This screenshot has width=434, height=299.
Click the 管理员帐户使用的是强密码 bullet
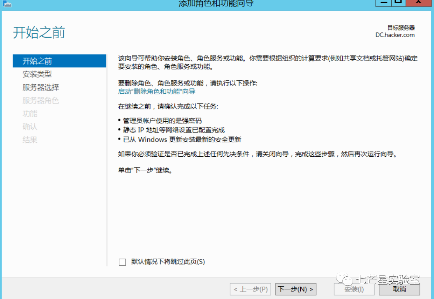coord(162,121)
